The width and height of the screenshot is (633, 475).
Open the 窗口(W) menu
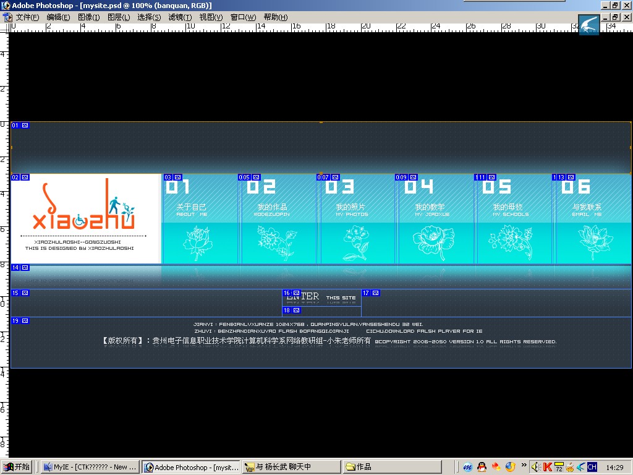pos(243,17)
